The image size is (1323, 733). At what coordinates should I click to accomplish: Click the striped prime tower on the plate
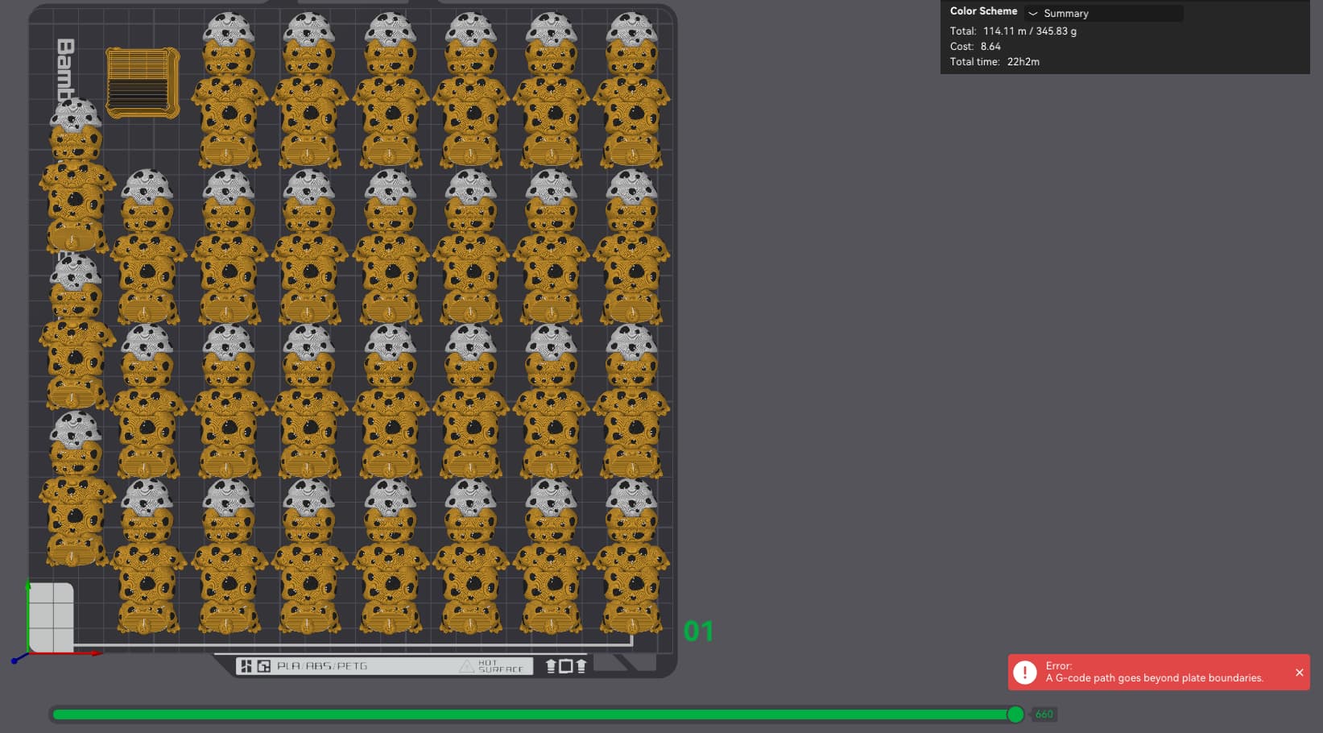[x=143, y=83]
